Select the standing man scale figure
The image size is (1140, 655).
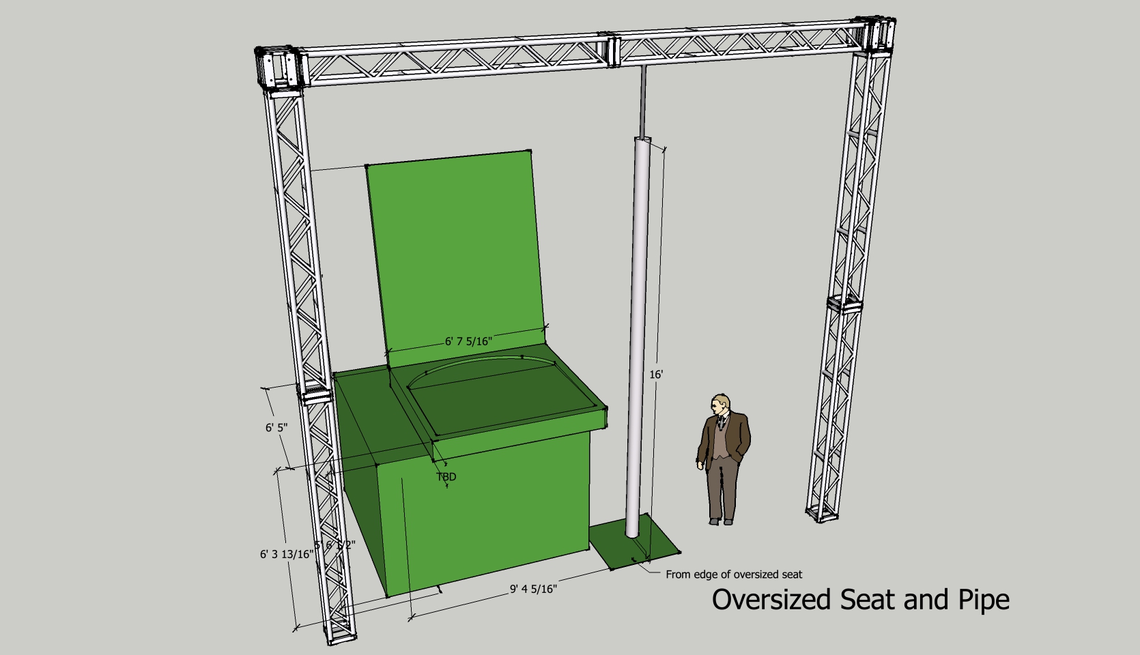pos(722,459)
